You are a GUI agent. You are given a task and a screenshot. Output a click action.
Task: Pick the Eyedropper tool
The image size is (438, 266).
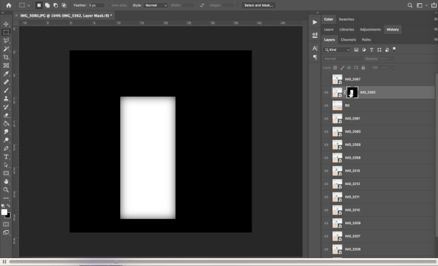click(6, 74)
